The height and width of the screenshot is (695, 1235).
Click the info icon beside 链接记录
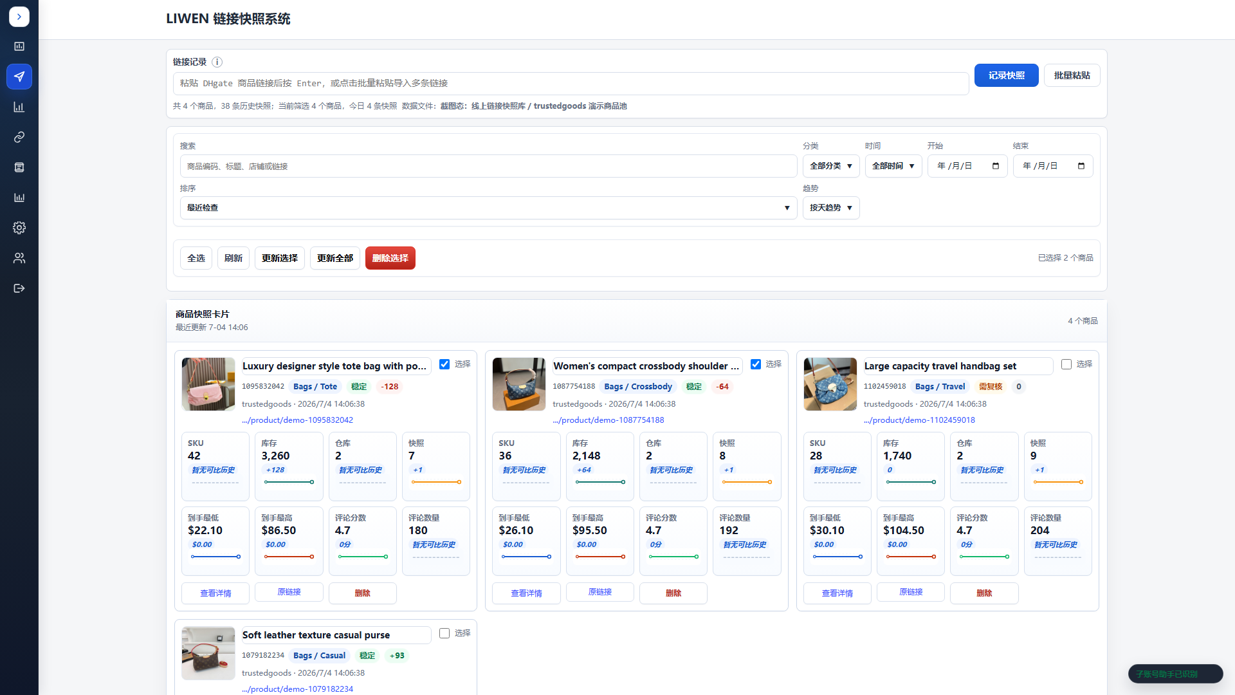coord(217,62)
